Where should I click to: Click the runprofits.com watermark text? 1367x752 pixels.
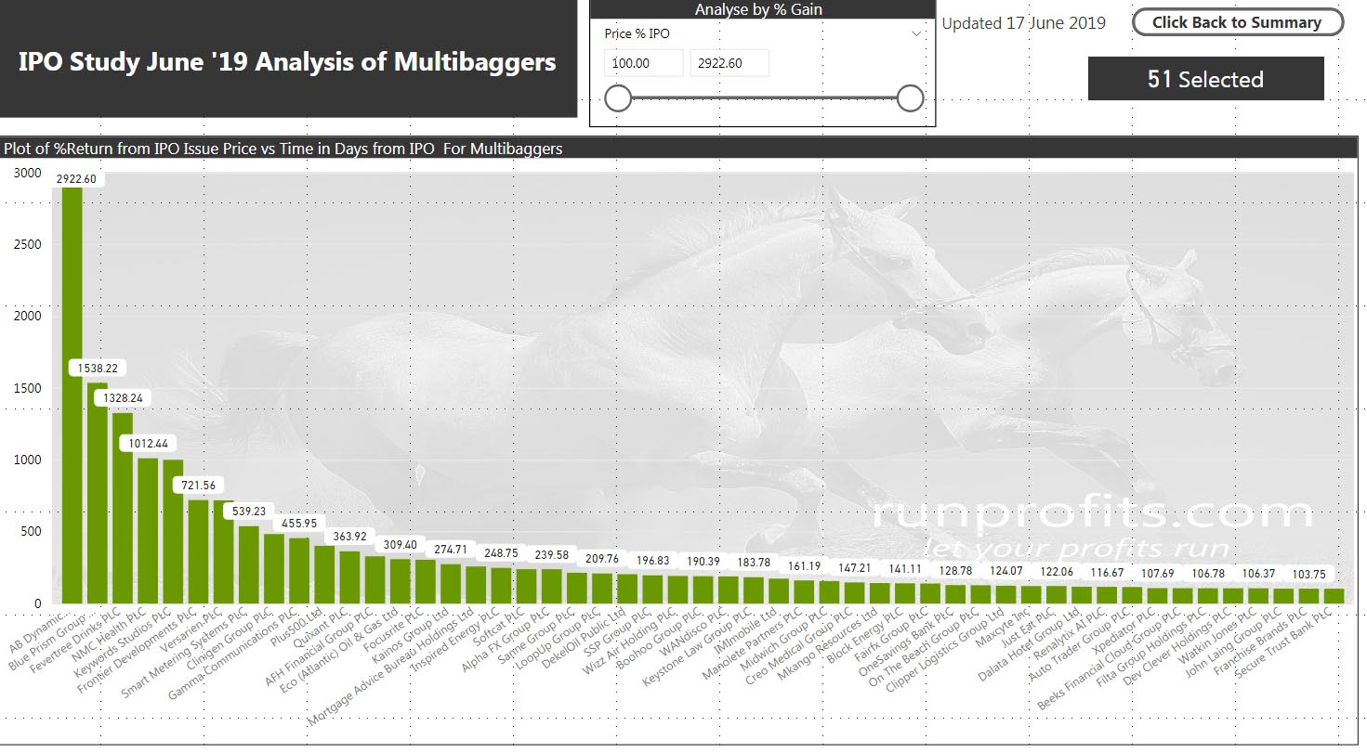point(1092,513)
